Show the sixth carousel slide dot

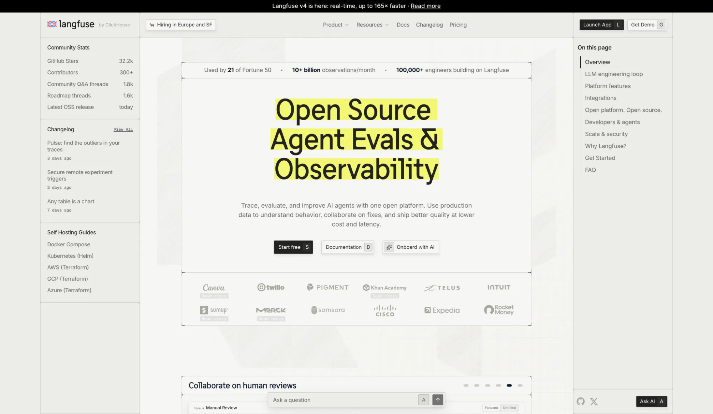[x=520, y=385]
